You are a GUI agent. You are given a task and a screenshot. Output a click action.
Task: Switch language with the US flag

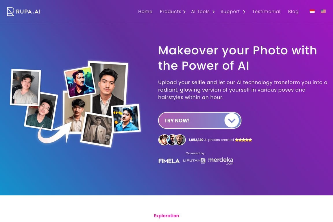(323, 12)
